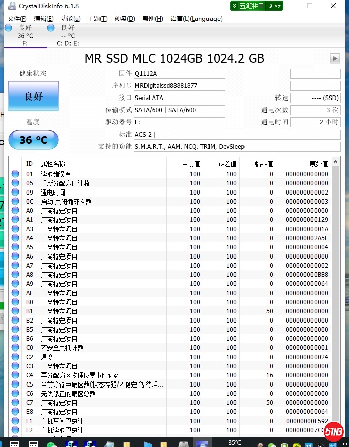349x447 pixels.
Task: Click the 36 °C temperature button
Action: tap(33, 140)
